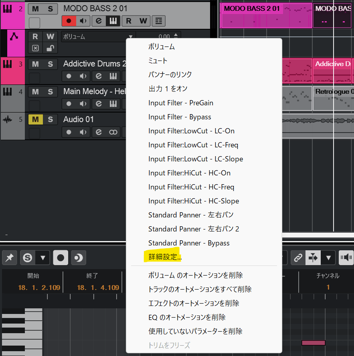Edit the 終了 position value 18.1.4.109

(x=98, y=288)
